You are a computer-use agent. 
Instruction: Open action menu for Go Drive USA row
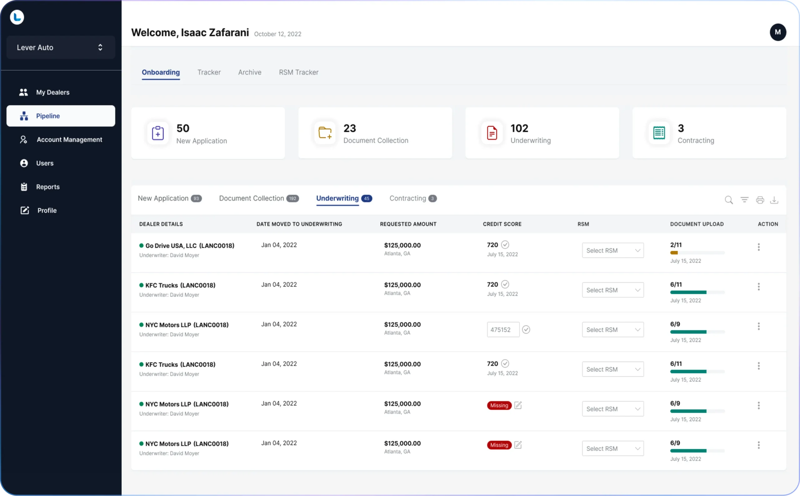point(759,247)
